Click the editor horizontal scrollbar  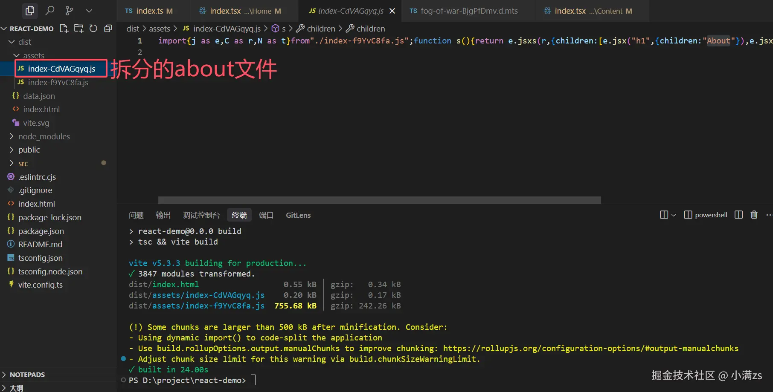tap(379, 200)
